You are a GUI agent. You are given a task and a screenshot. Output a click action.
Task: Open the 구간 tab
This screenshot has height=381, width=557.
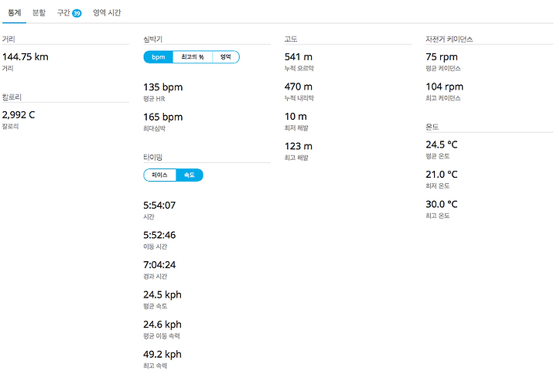coord(70,13)
